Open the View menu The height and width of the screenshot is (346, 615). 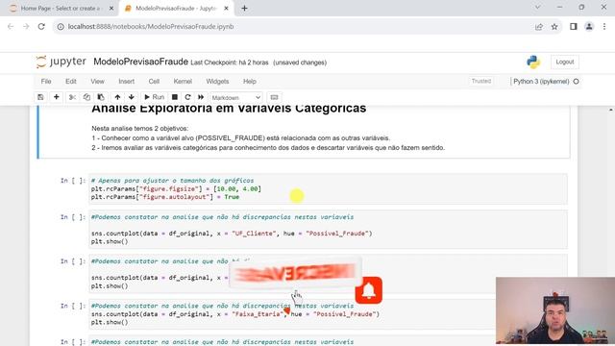point(97,81)
